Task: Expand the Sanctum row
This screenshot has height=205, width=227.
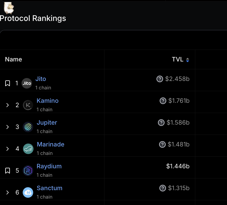Action: 8,192
